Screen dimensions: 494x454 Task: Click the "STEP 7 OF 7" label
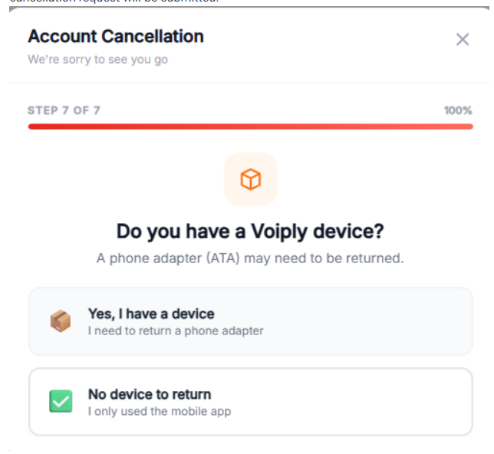click(64, 110)
